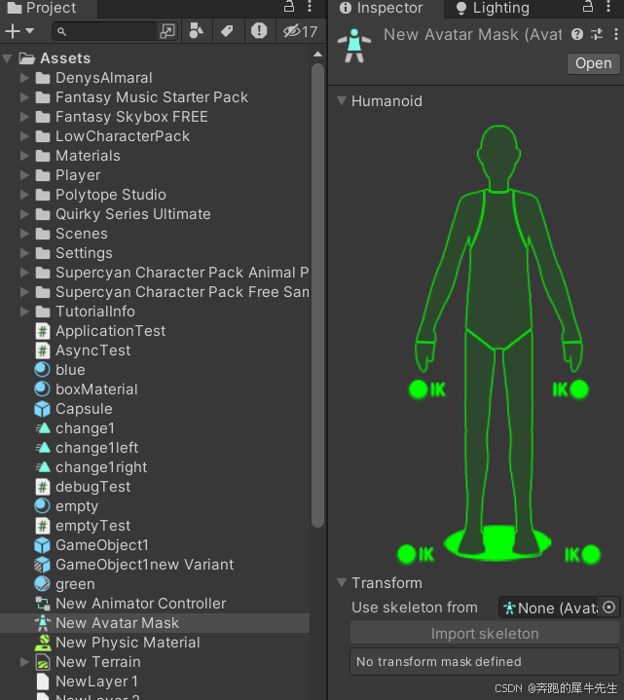Click the plus add-asset button in Project

13,31
